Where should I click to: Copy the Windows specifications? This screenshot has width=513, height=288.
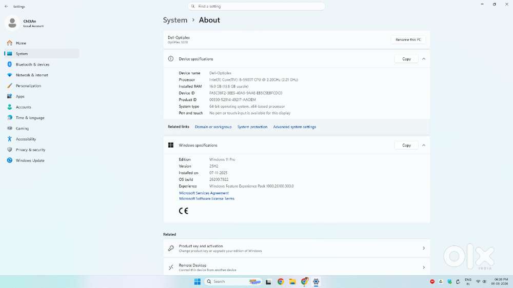(406, 145)
